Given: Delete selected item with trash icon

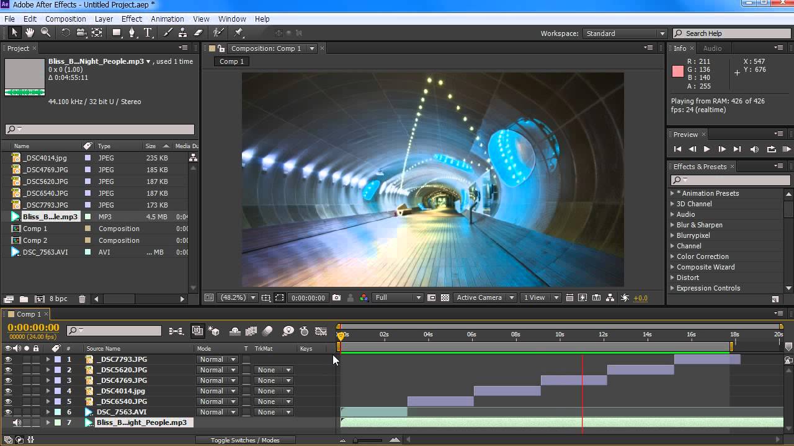Looking at the screenshot, I should click(82, 299).
